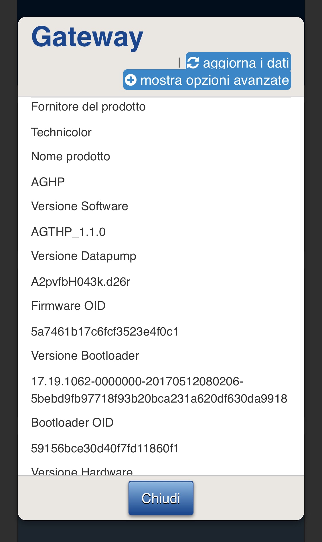Click the 'Nome prodotto' label
The image size is (322, 542).
(70, 157)
